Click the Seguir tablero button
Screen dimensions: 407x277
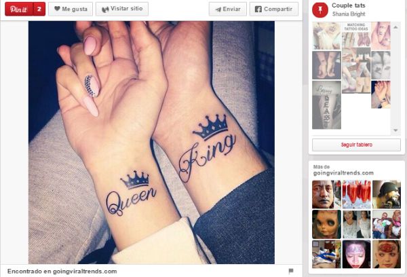coord(356,145)
